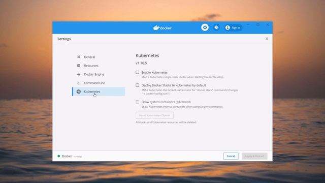The width and height of the screenshot is (325, 183).
Task: Close the Docker Desktop window
Action: point(268,25)
